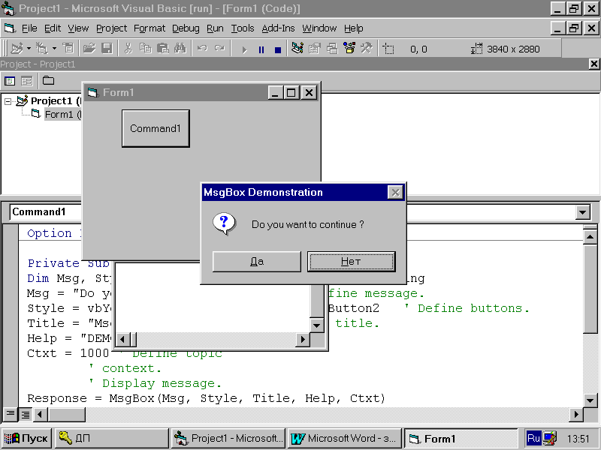The height and width of the screenshot is (450, 601).
Task: Click the Save Project diskette icon
Action: click(107, 49)
